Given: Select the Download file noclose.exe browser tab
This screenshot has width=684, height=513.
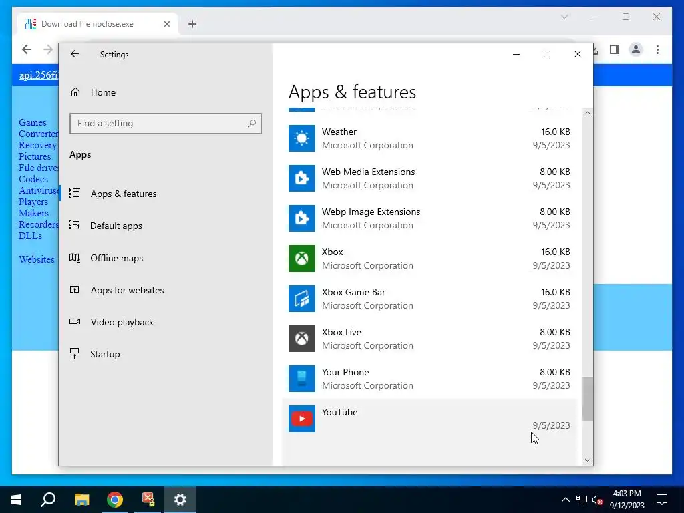Looking at the screenshot, I should 98,24.
